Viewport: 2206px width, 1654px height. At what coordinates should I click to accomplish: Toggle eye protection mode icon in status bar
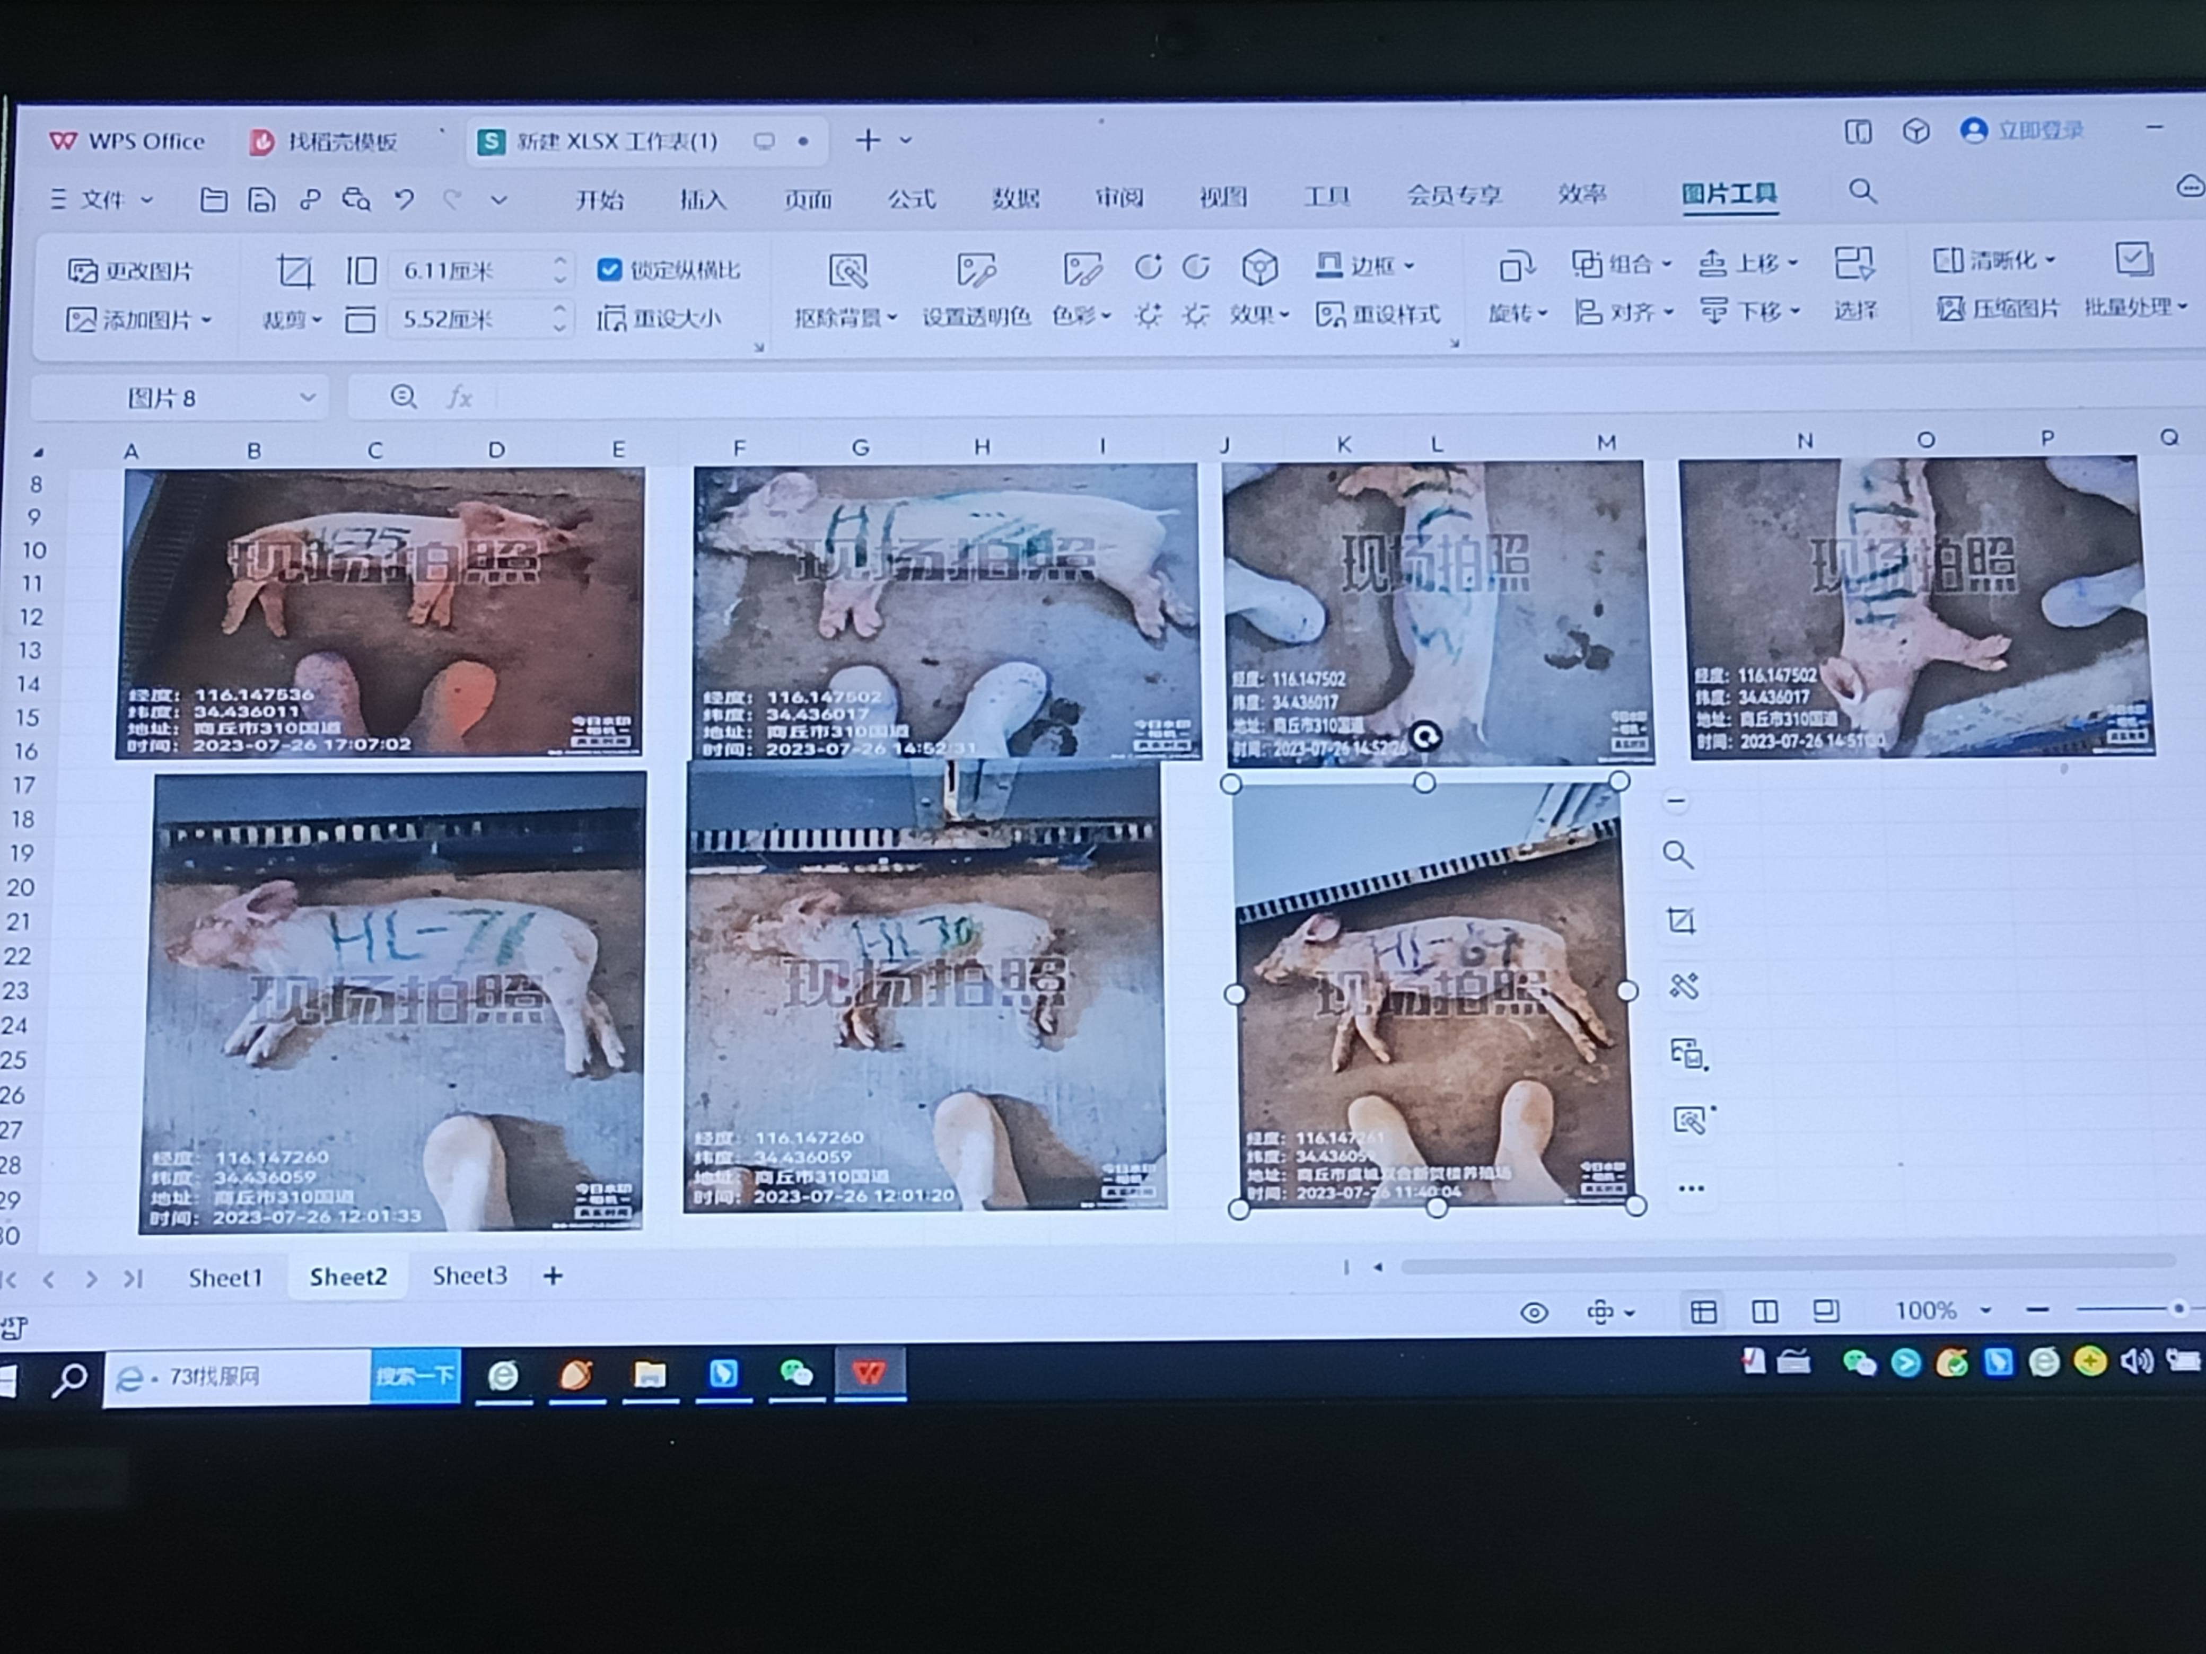click(x=1534, y=1313)
